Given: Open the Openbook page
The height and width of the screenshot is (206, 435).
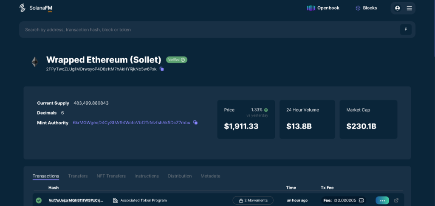Looking at the screenshot, I should [323, 8].
